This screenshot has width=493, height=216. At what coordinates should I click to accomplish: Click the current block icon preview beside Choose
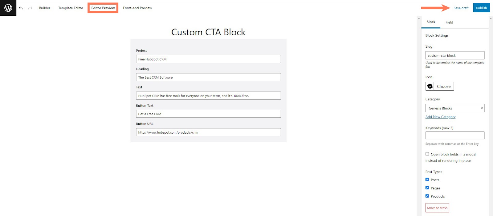click(x=430, y=86)
